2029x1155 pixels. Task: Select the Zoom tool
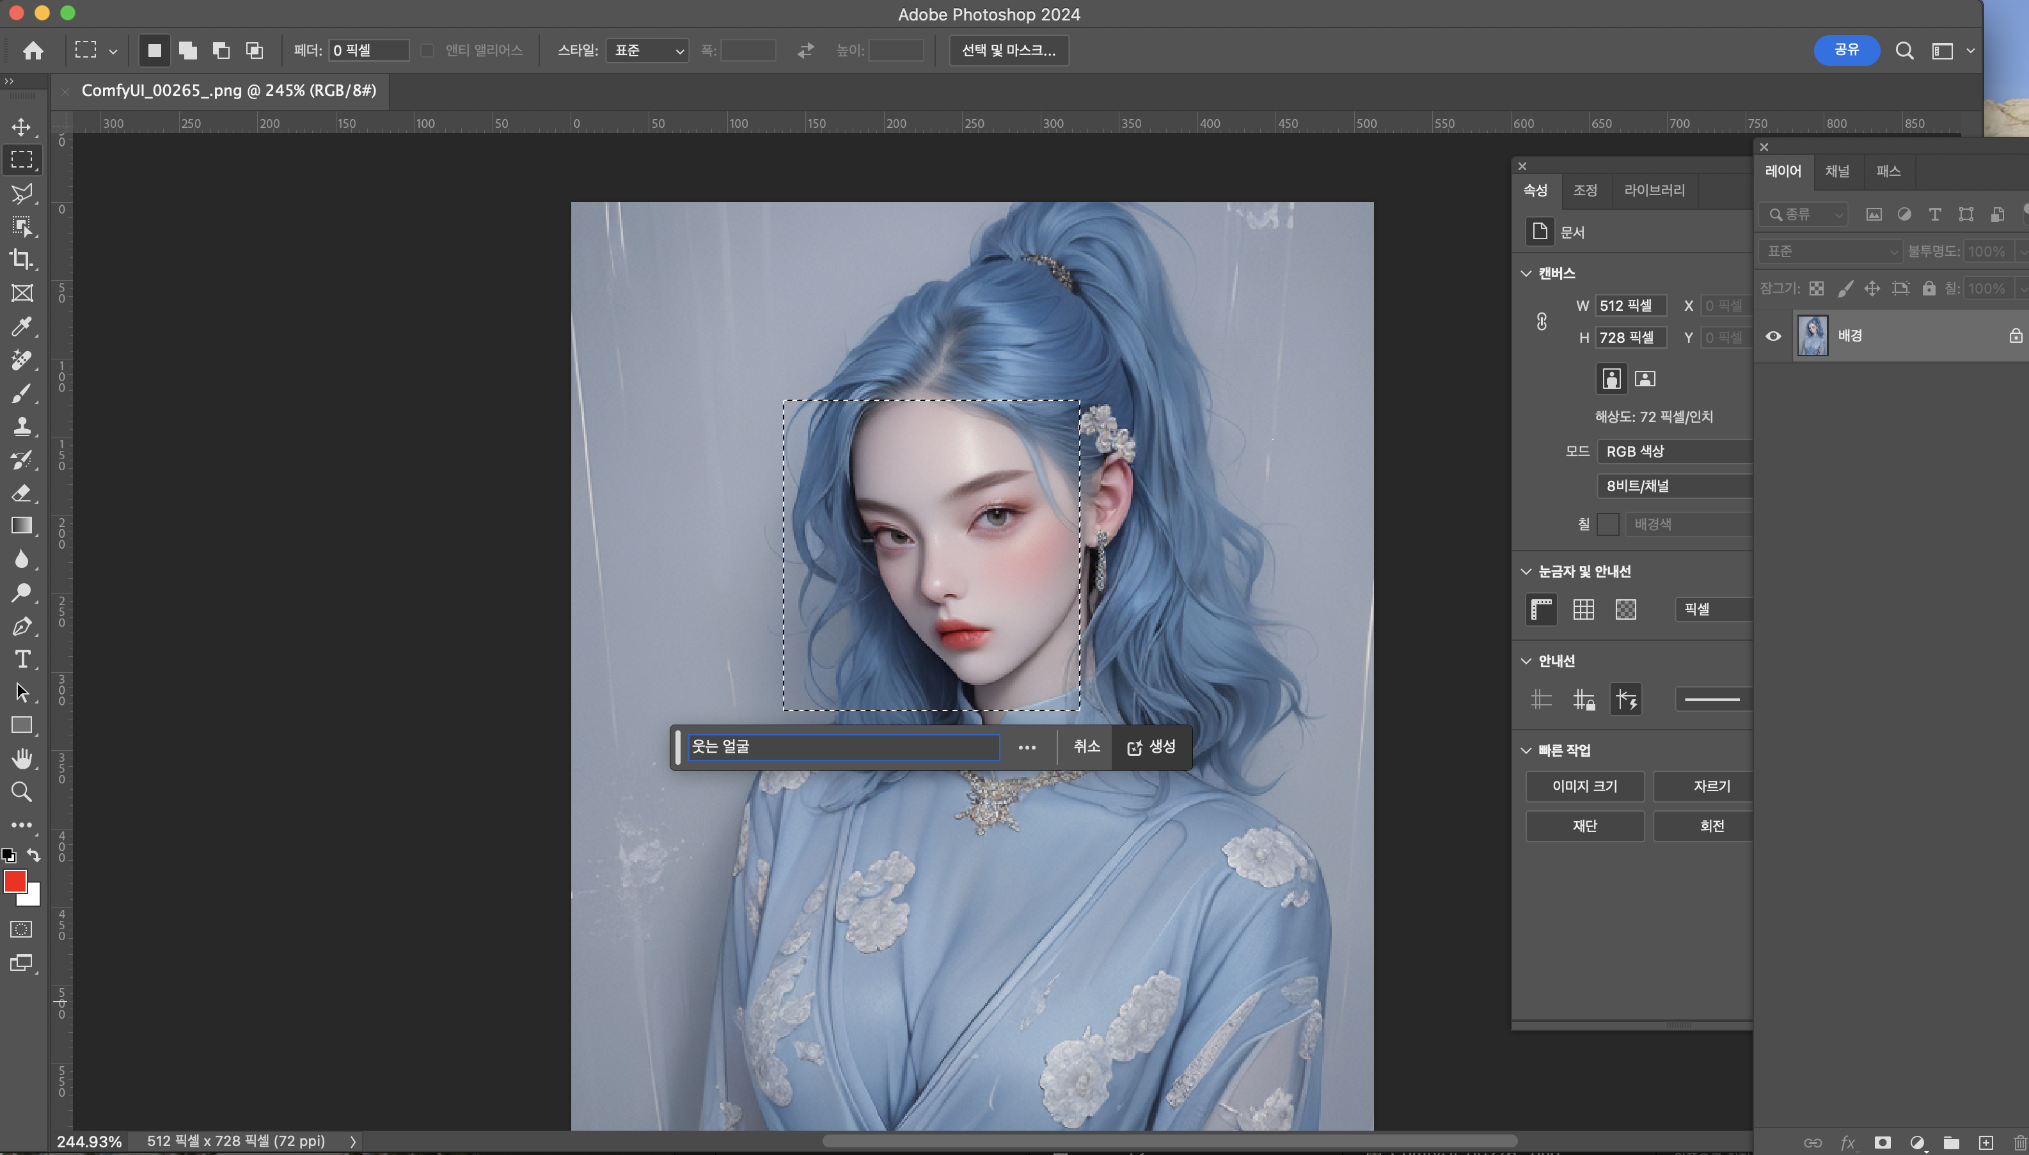point(21,792)
